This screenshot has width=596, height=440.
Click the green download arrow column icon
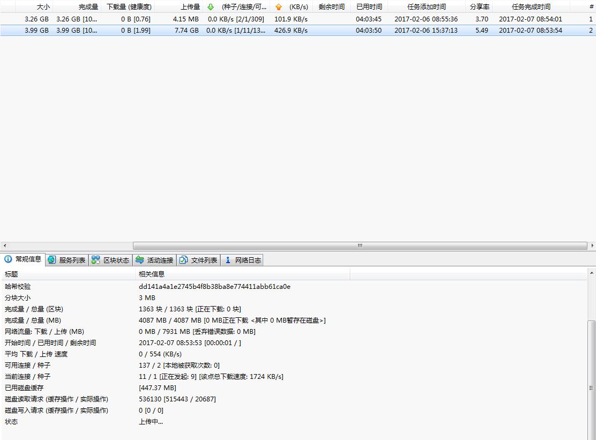pyautogui.click(x=211, y=7)
